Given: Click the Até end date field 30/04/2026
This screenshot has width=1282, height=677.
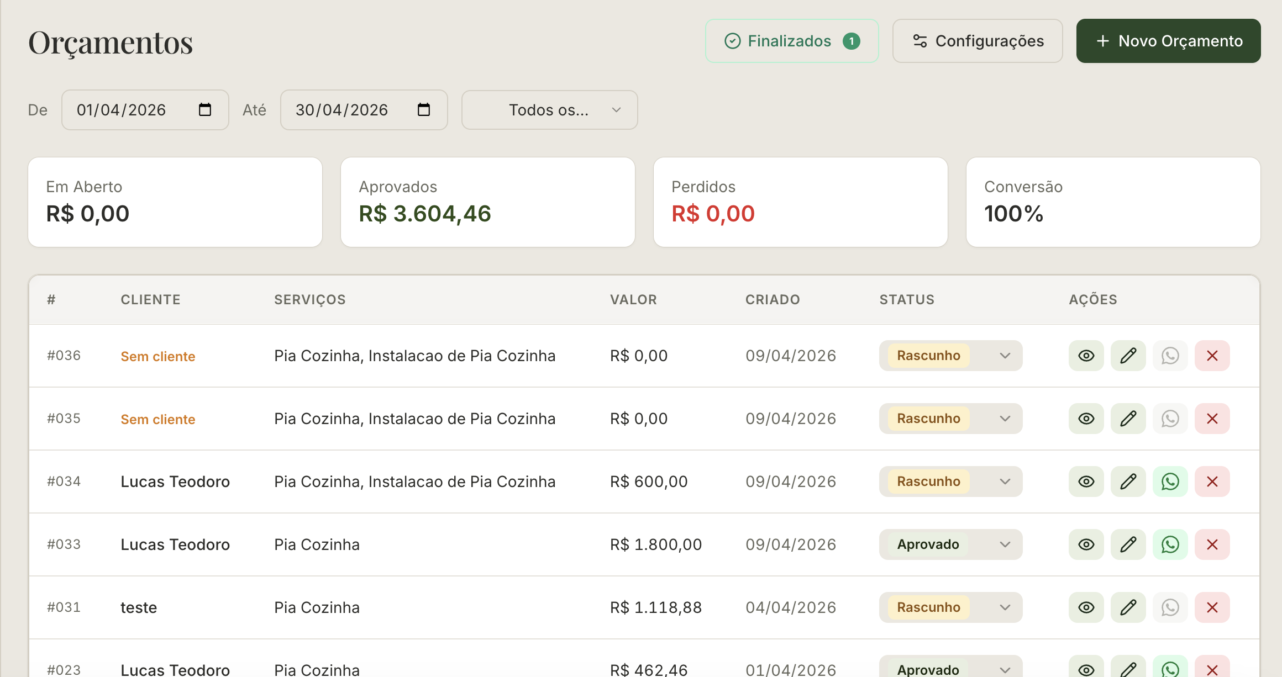Looking at the screenshot, I should [x=364, y=110].
